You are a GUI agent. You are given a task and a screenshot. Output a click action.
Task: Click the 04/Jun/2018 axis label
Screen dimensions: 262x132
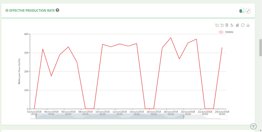point(51,113)
